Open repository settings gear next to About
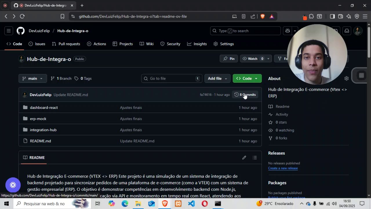The width and height of the screenshot is (371, 209). (x=346, y=78)
